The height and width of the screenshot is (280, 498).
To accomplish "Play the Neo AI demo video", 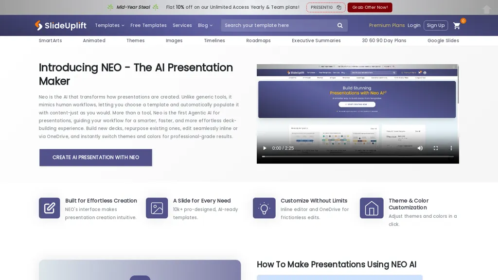I will 265,148.
